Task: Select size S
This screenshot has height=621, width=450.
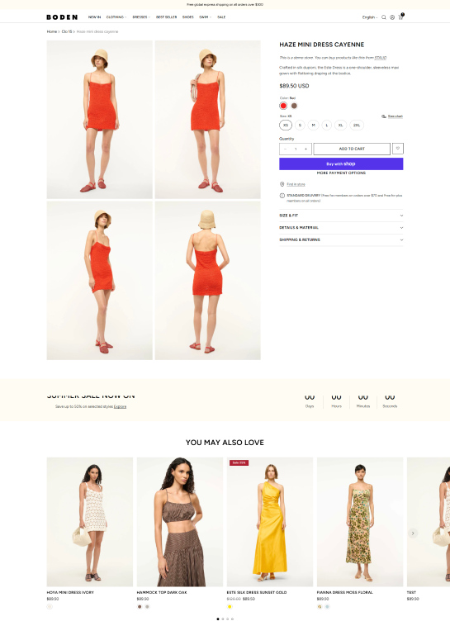Action: [300, 126]
